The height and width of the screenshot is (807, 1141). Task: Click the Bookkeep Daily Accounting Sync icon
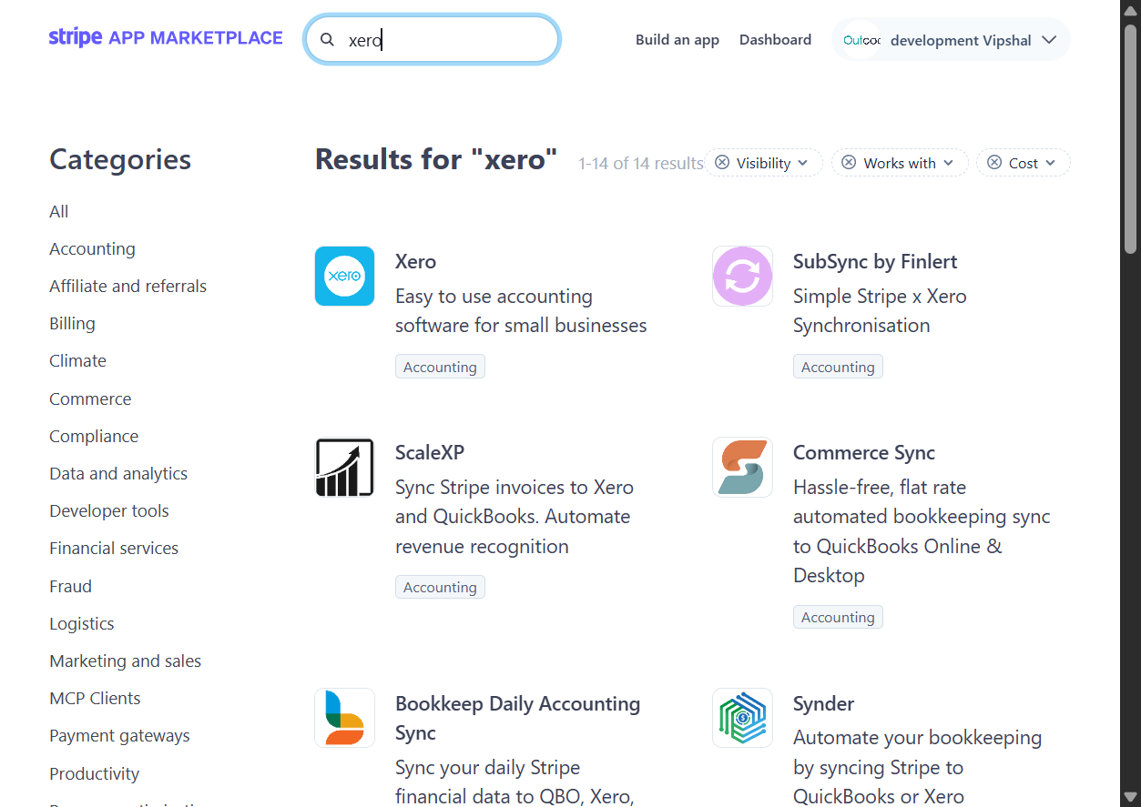pyautogui.click(x=344, y=718)
